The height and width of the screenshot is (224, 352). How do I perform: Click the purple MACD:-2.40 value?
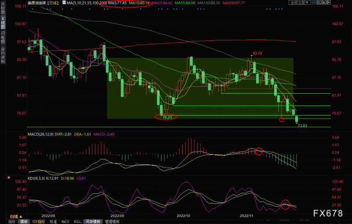(104, 134)
